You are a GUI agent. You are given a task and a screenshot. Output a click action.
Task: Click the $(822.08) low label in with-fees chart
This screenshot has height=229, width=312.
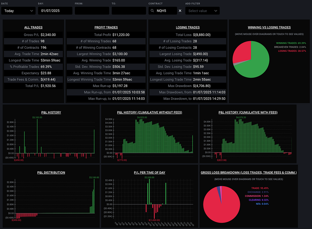pos(222,160)
